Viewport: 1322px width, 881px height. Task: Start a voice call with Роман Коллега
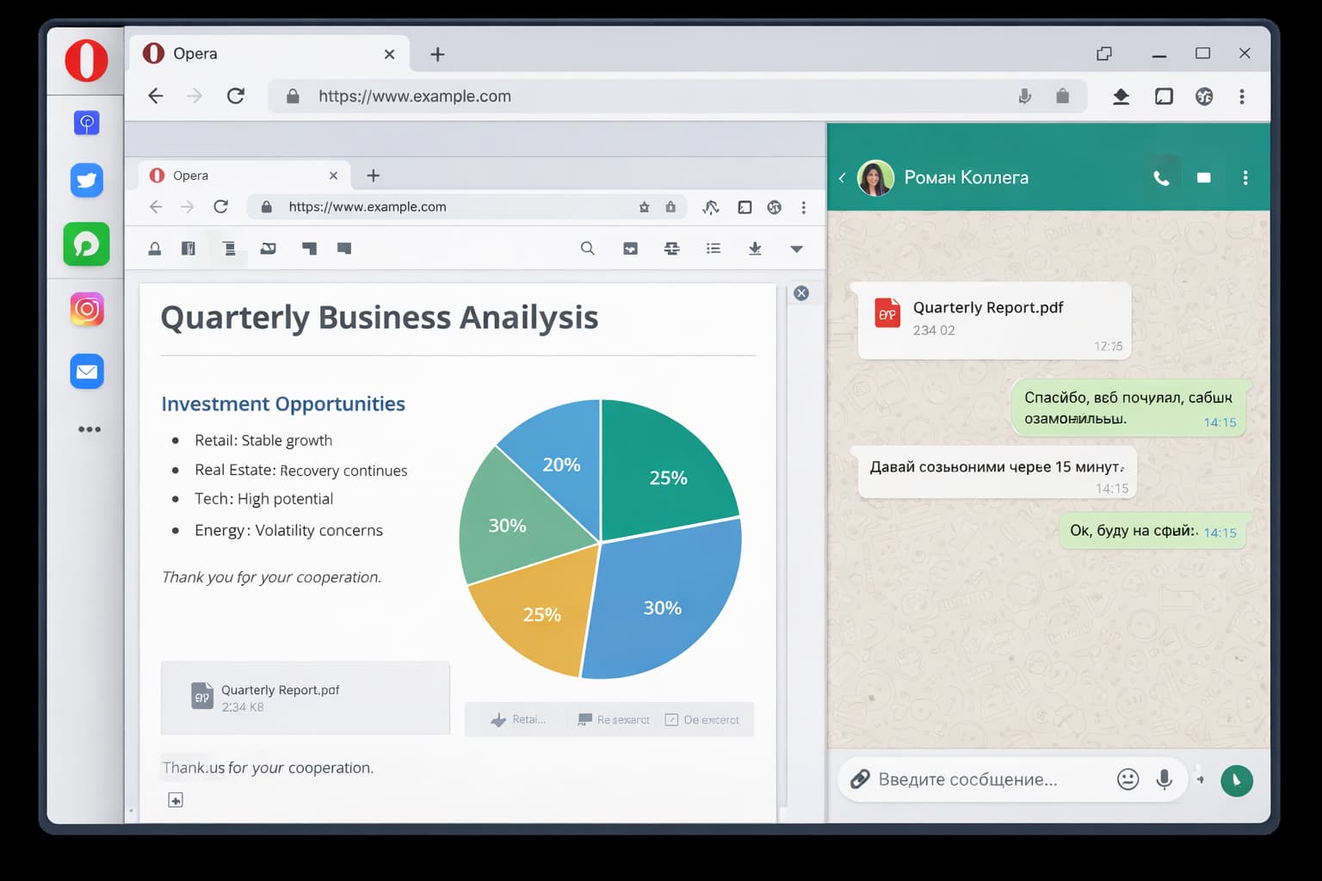pyautogui.click(x=1161, y=178)
